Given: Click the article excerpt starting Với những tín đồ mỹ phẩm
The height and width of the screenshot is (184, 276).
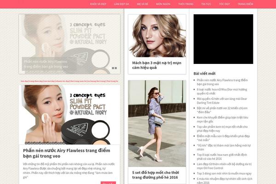Looking at the screenshot, I should 69,171.
